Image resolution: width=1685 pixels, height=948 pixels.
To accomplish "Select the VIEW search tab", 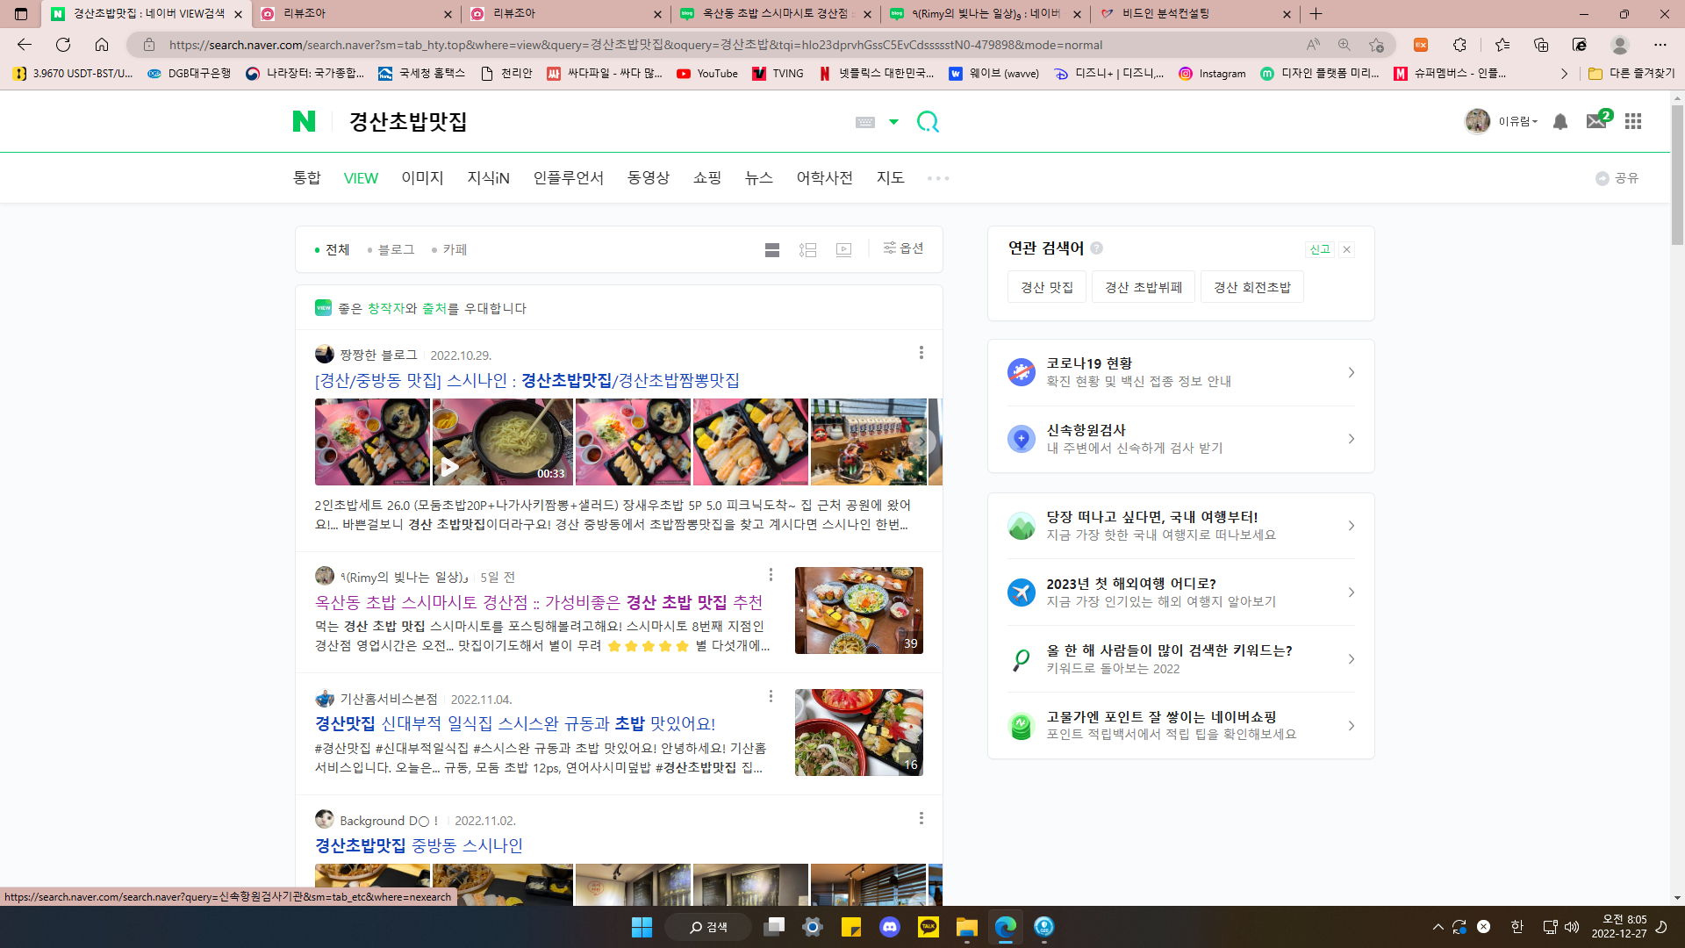I will pos(361,178).
